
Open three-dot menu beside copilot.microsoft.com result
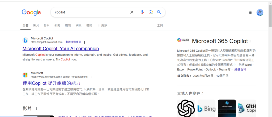click(x=84, y=42)
